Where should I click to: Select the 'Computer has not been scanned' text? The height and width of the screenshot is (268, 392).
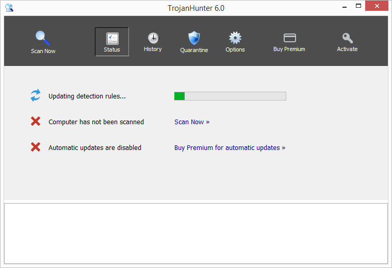pyautogui.click(x=96, y=122)
